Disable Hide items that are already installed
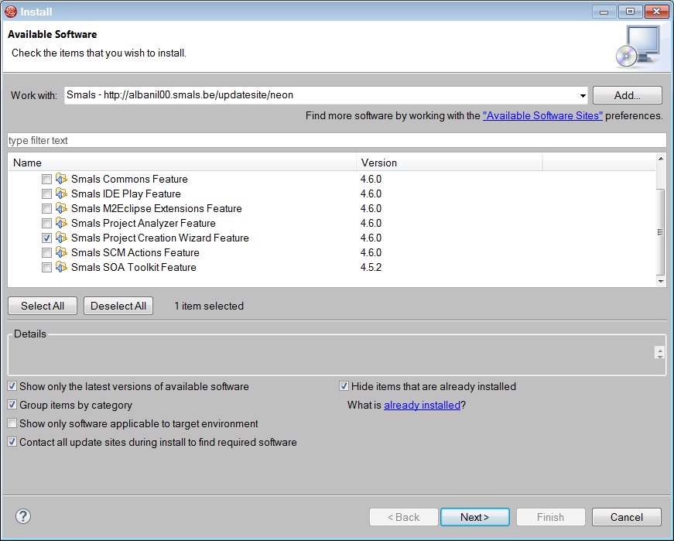Image resolution: width=674 pixels, height=541 pixels. (344, 386)
